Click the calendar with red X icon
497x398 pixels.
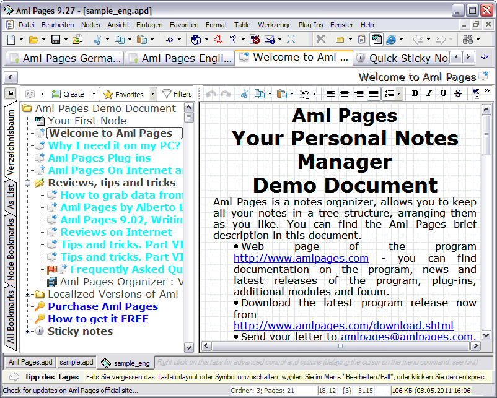point(255,40)
